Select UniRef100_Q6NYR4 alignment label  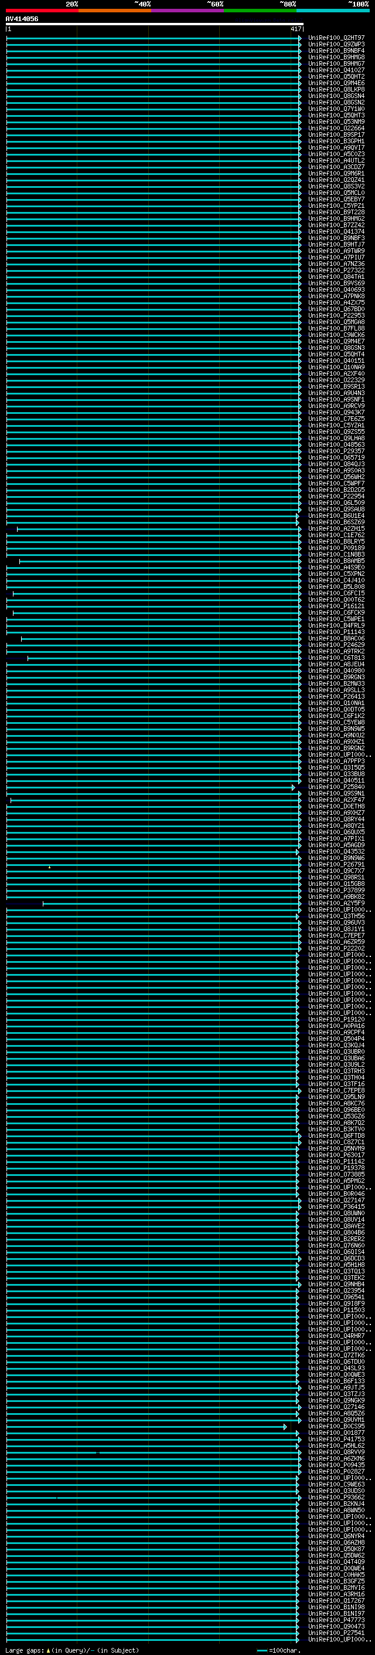tap(336, 1535)
